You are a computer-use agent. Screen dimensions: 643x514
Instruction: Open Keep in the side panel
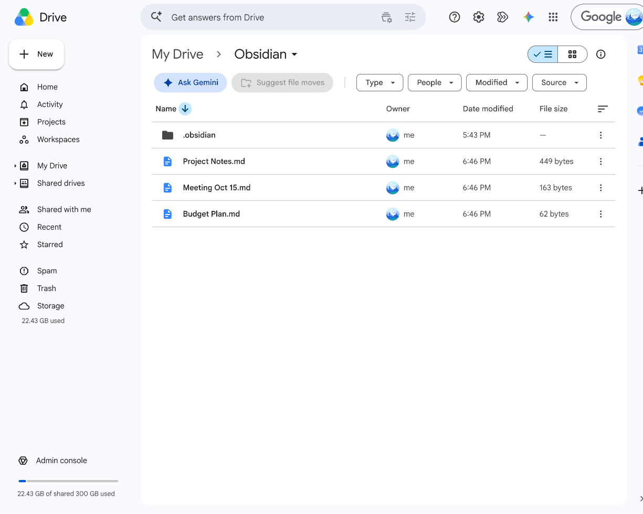pyautogui.click(x=640, y=80)
